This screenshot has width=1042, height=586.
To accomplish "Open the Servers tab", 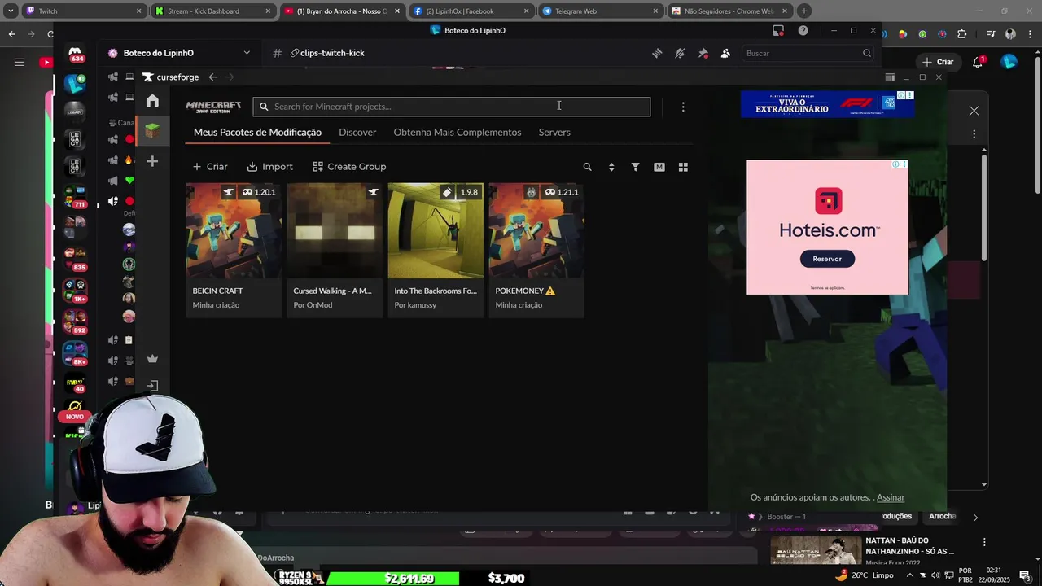I will point(554,133).
